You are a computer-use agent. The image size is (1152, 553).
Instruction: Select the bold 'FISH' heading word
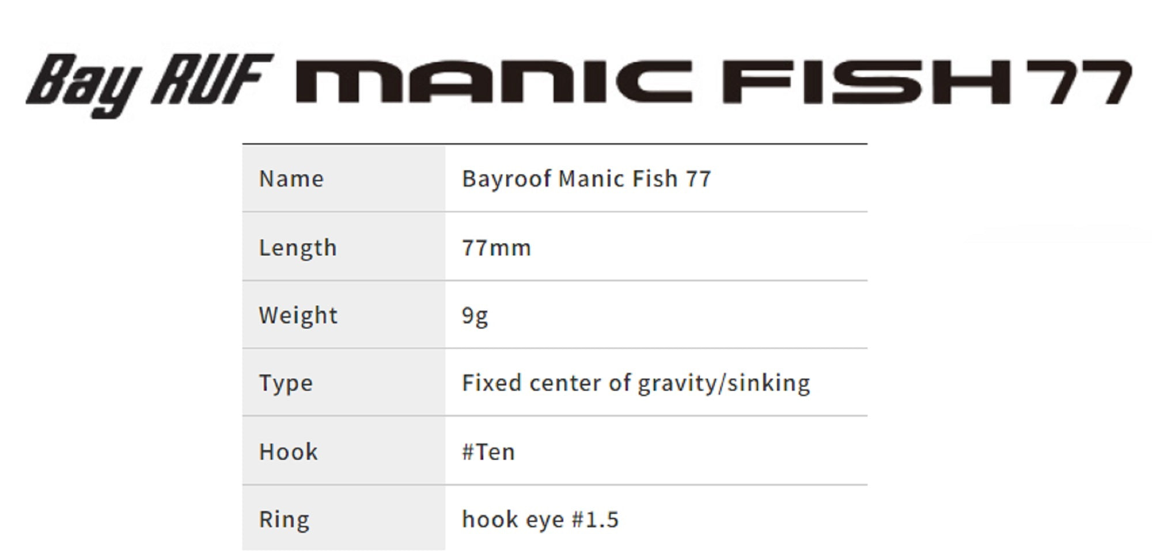tap(867, 82)
